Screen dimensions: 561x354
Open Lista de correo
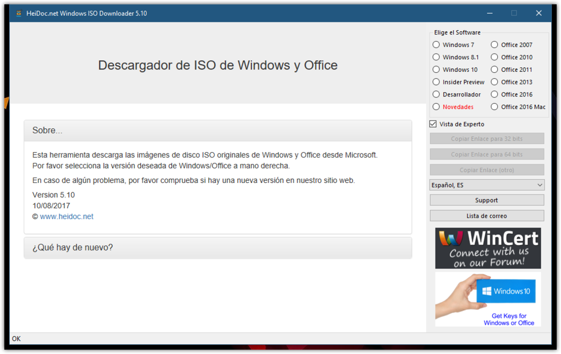(x=486, y=215)
